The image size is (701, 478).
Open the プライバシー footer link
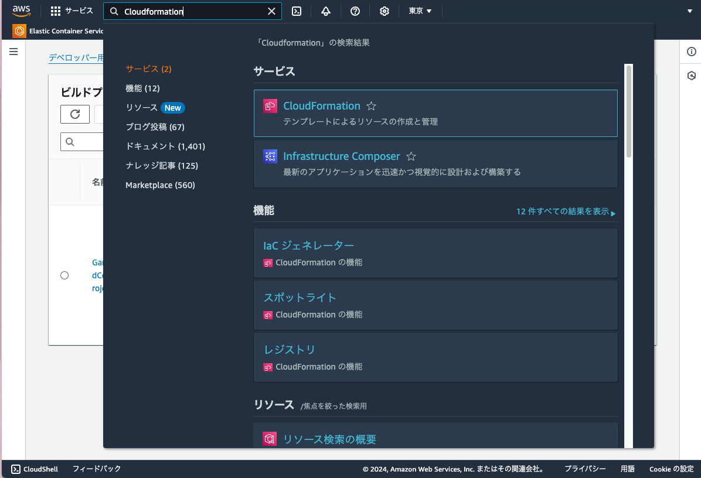pyautogui.click(x=585, y=469)
